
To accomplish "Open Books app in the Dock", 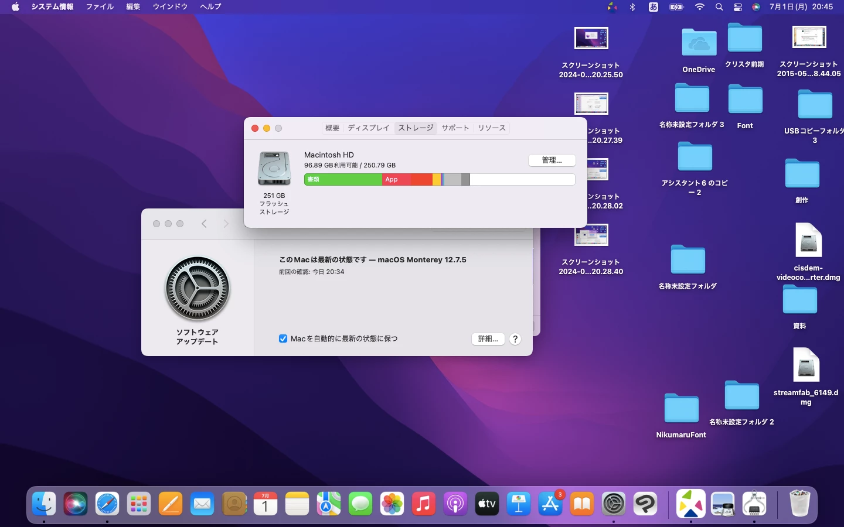I will tap(582, 504).
